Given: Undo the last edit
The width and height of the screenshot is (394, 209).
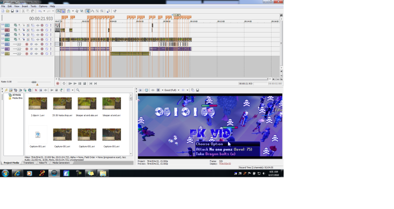Looking at the screenshot, I should click(40, 11).
